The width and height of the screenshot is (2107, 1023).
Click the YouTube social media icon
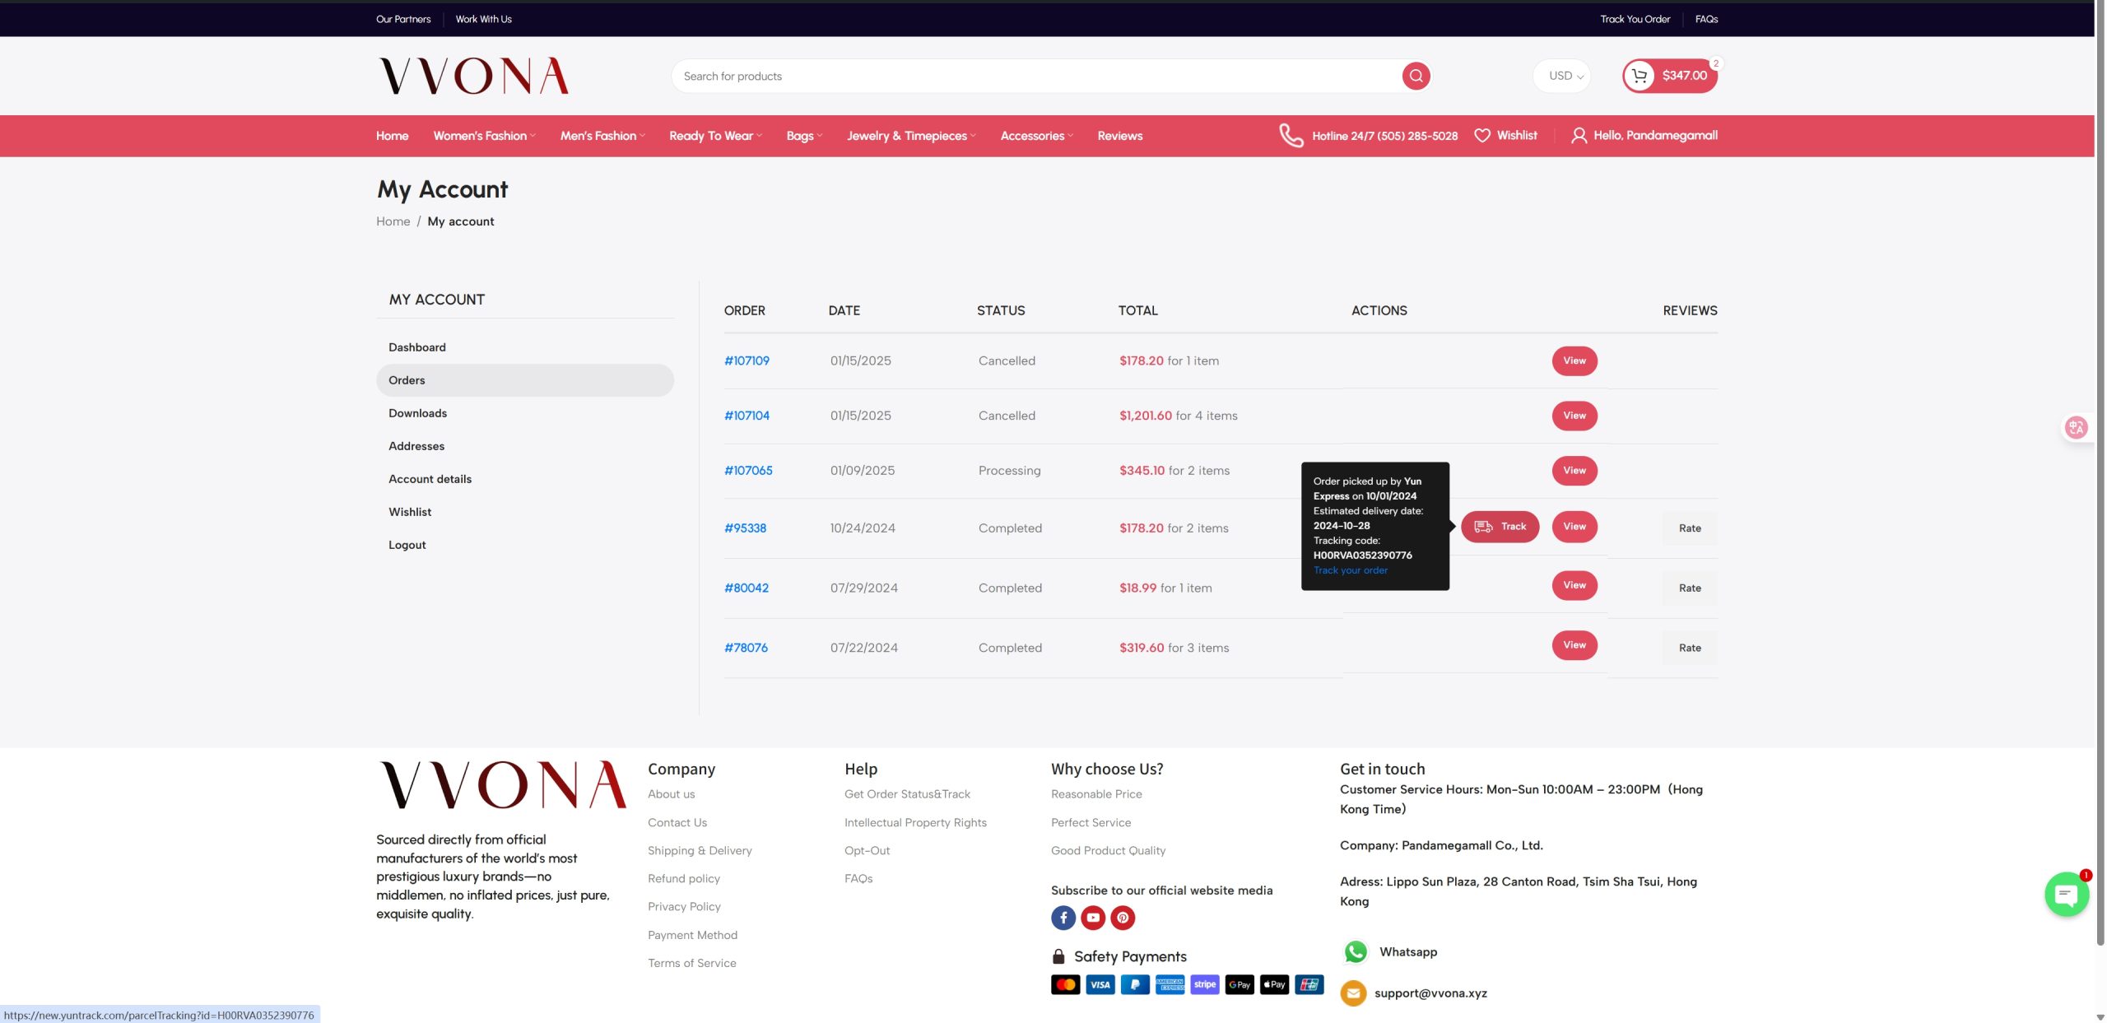coord(1092,918)
